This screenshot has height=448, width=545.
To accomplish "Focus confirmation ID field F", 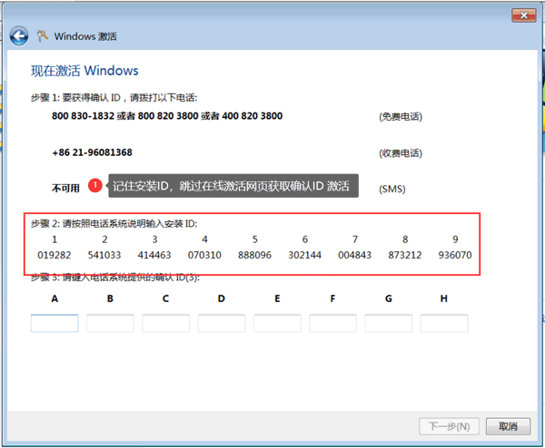I will pyautogui.click(x=332, y=323).
